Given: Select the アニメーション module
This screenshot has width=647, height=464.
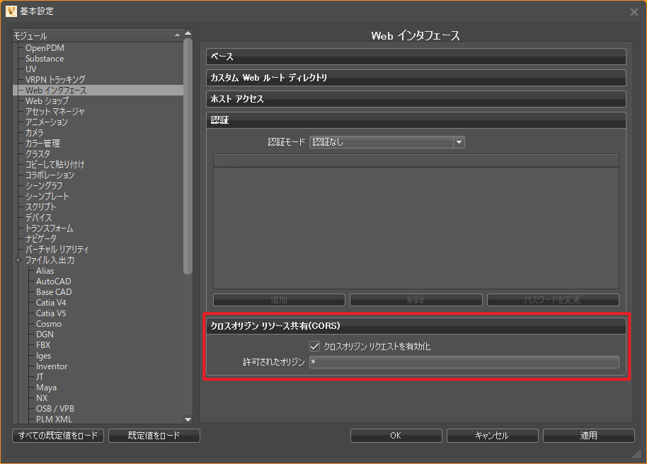Looking at the screenshot, I should (x=48, y=122).
